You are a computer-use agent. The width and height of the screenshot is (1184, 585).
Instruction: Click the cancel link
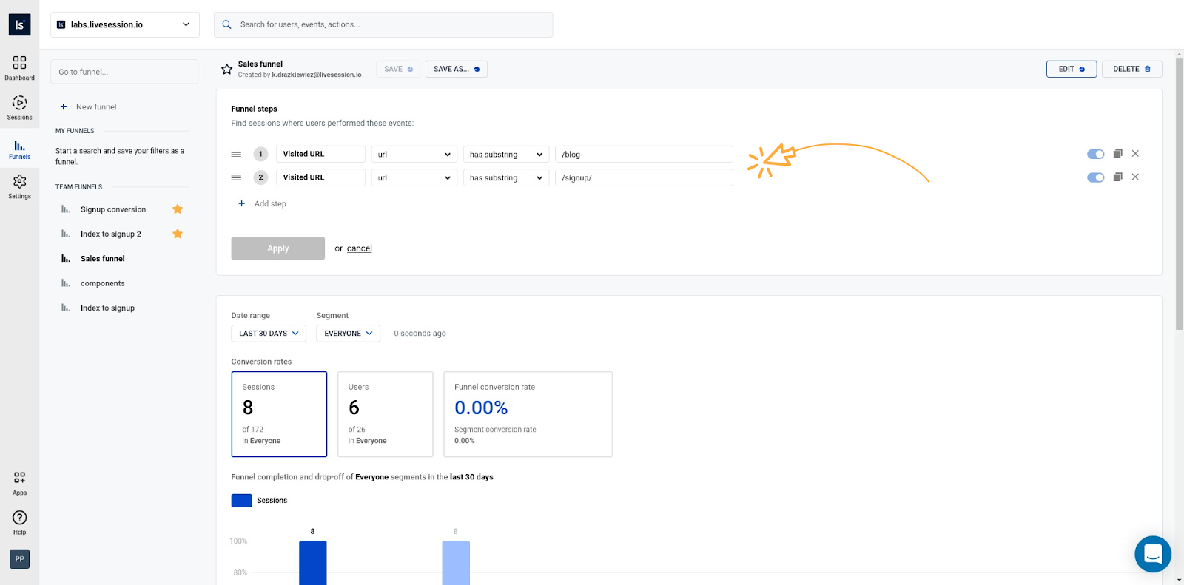(360, 248)
